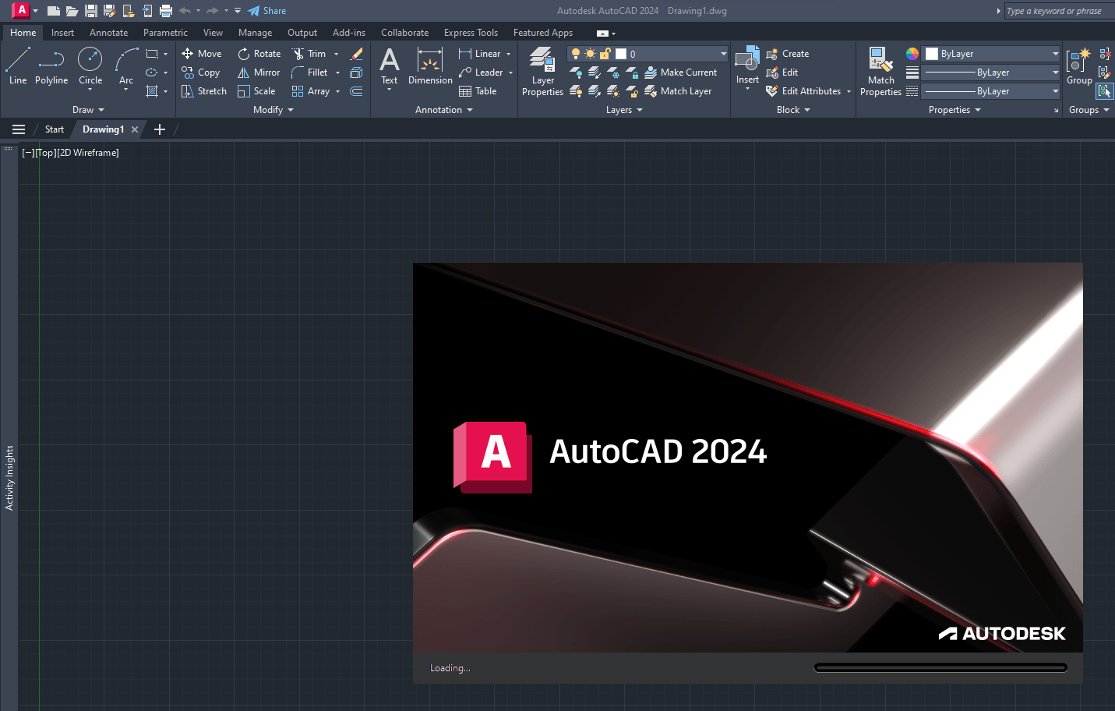Expand the Draw panel
Screen dimensions: 1115x711
pos(88,110)
